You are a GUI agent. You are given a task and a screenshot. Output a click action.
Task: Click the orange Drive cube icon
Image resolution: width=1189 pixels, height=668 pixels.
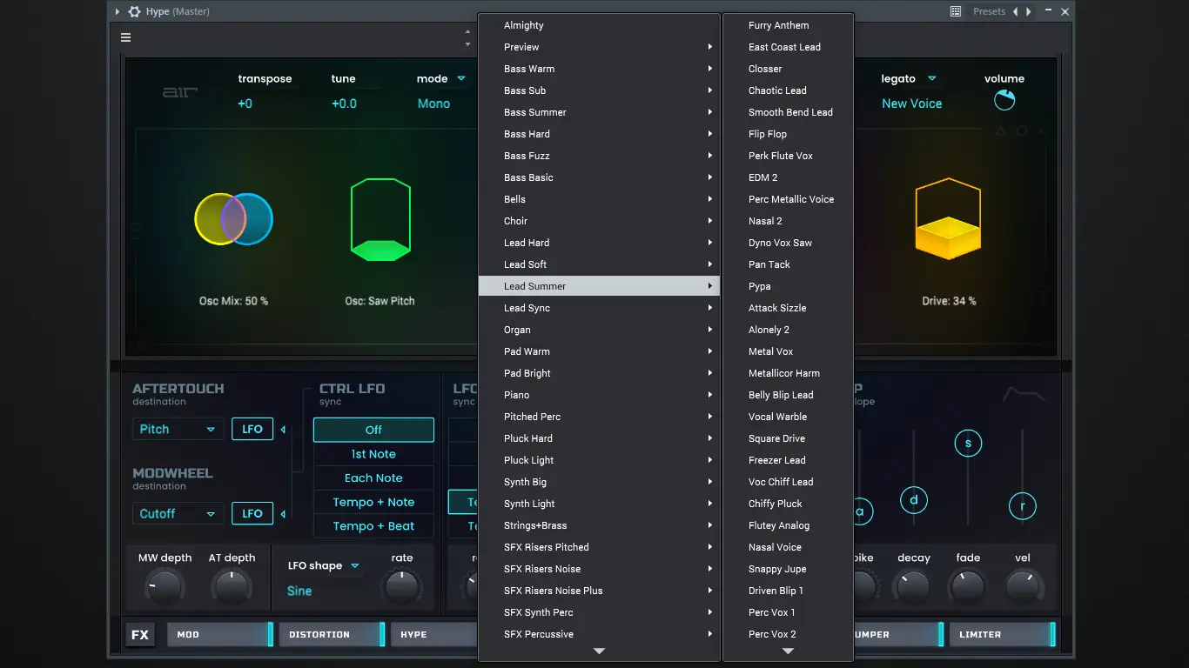[x=948, y=219]
